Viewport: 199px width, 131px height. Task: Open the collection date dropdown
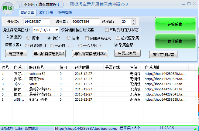click(57, 30)
